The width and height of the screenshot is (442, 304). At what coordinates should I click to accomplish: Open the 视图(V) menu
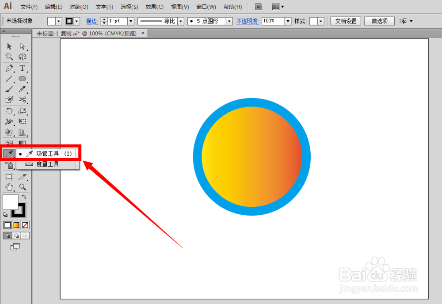(180, 7)
